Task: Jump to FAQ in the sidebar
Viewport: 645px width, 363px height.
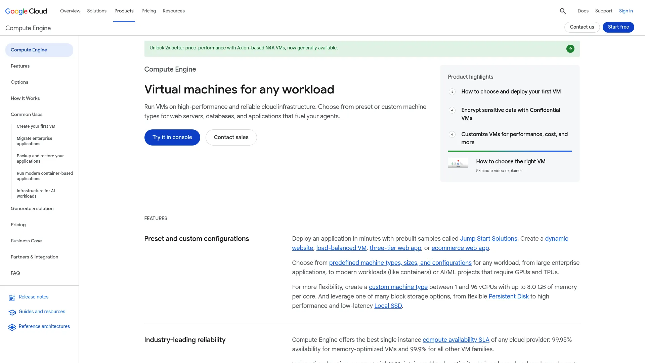Action: coord(15,273)
